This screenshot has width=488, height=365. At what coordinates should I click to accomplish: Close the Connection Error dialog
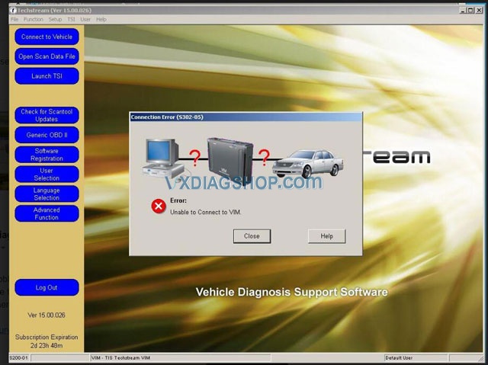point(252,236)
